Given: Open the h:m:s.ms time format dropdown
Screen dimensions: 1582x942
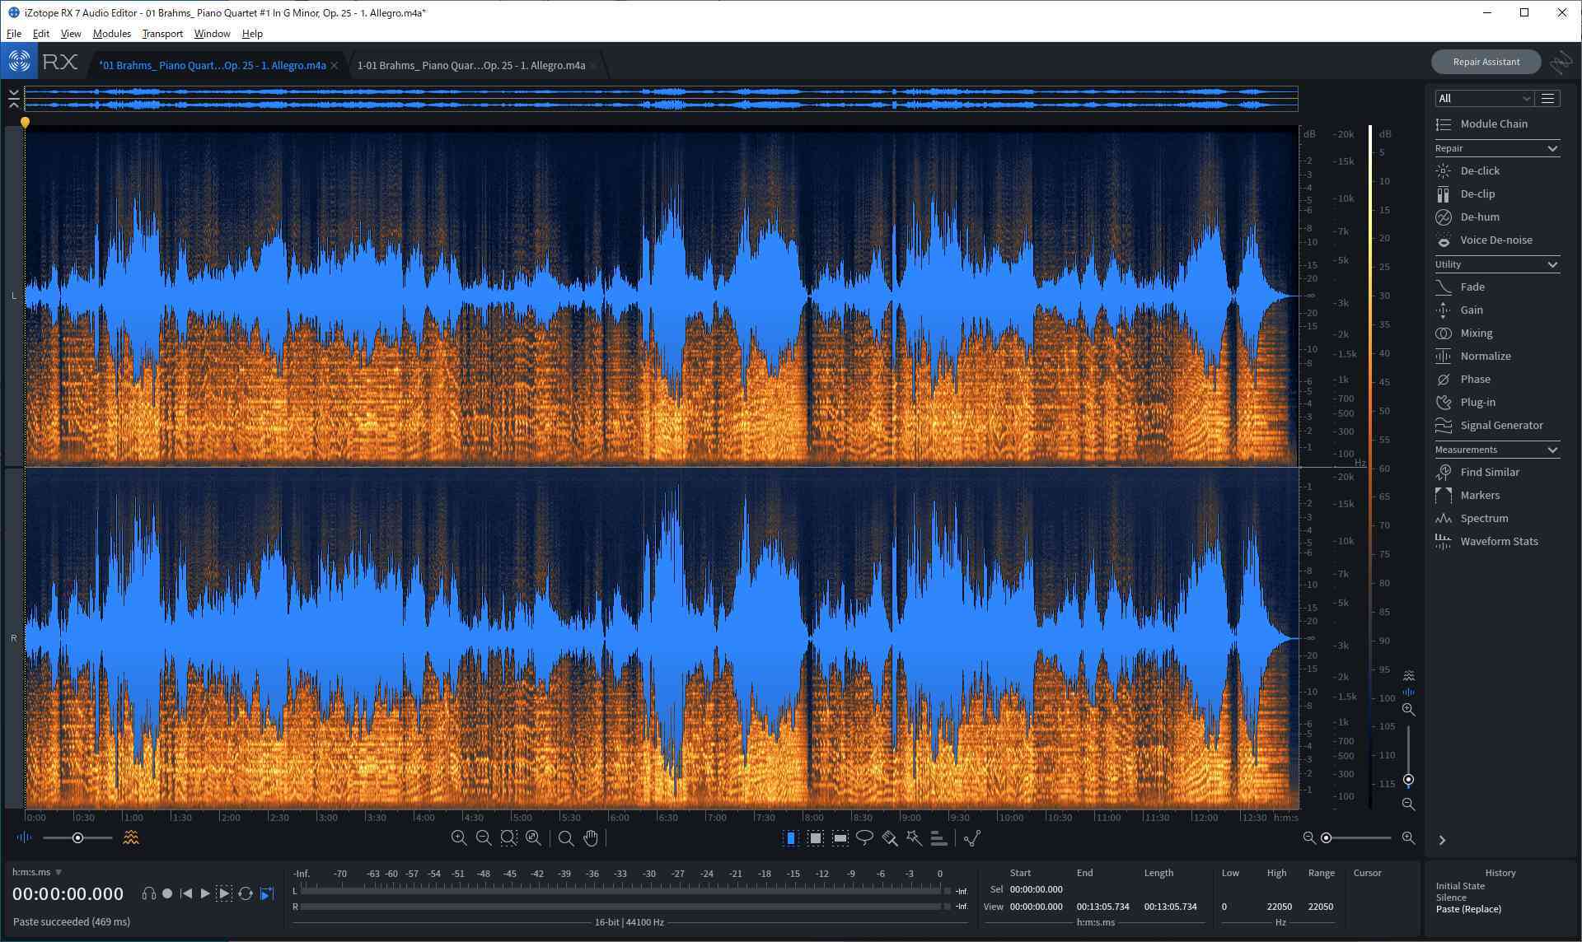Looking at the screenshot, I should [x=37, y=872].
